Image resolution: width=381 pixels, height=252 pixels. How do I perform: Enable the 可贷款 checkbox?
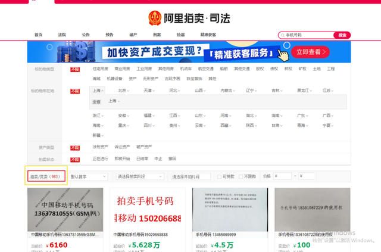[220, 176]
